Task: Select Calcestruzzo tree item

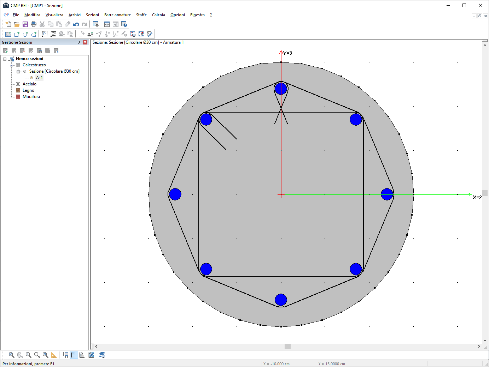Action: [34, 65]
